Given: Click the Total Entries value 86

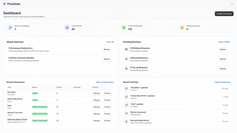Looking at the screenshot, I should point(73,29).
